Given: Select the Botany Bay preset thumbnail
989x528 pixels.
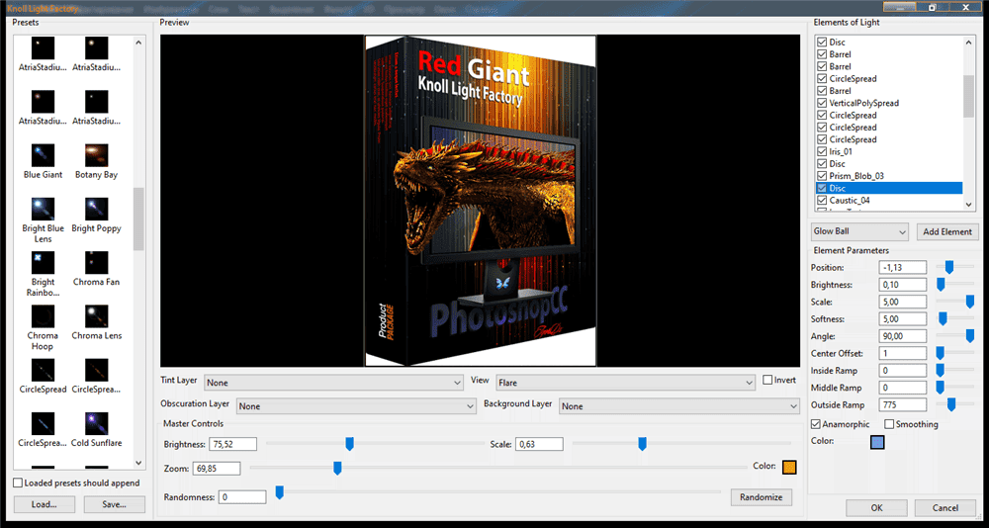Looking at the screenshot, I should 97,155.
